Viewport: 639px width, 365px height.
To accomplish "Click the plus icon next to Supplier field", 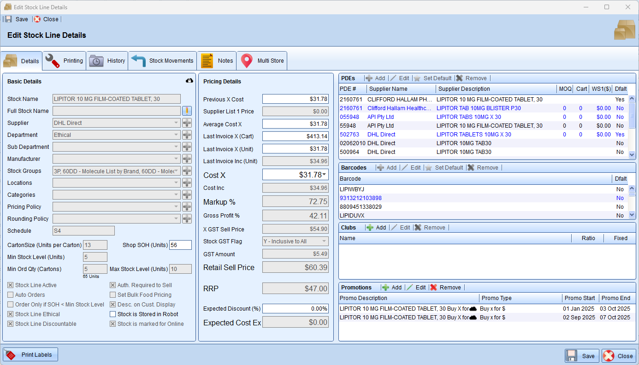I will click(187, 123).
